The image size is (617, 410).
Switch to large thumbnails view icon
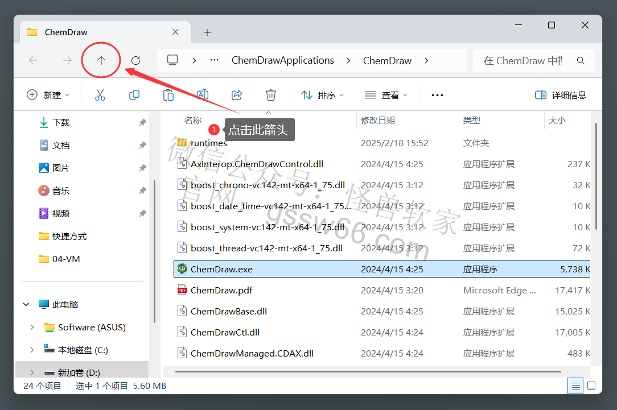pyautogui.click(x=591, y=386)
